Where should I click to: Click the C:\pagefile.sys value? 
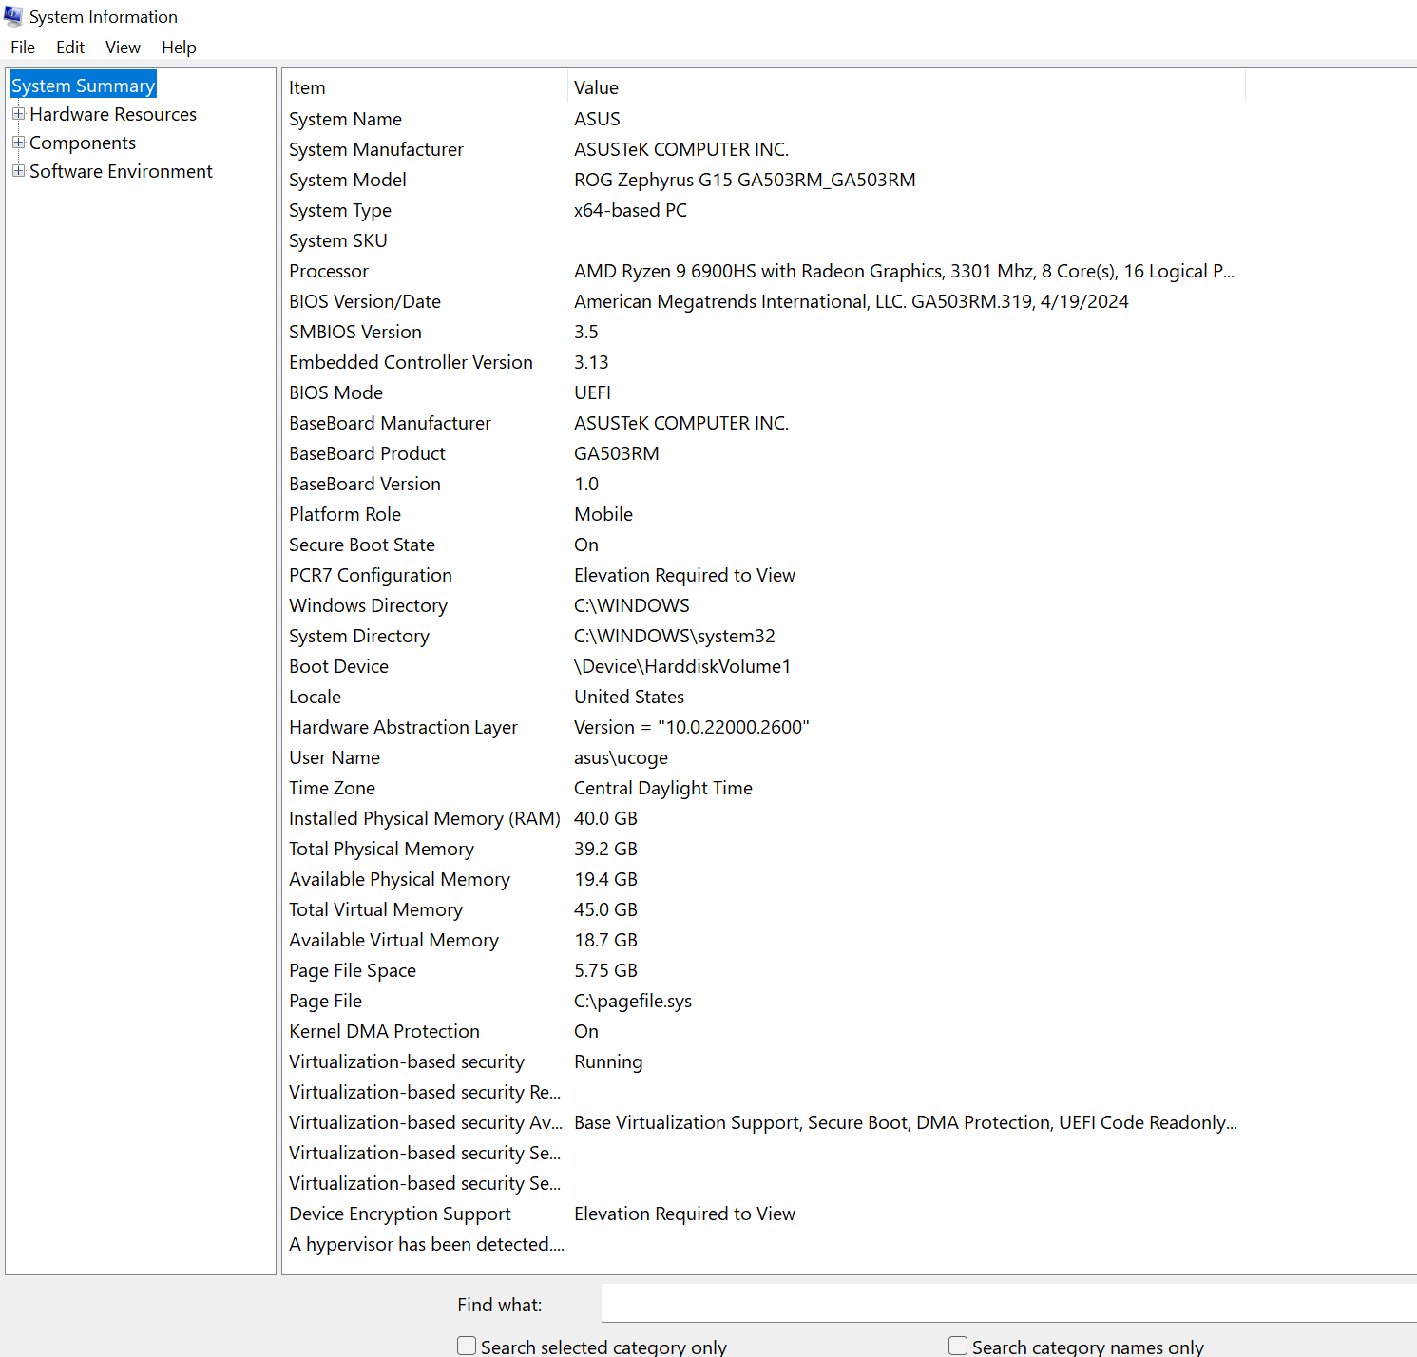click(633, 1001)
